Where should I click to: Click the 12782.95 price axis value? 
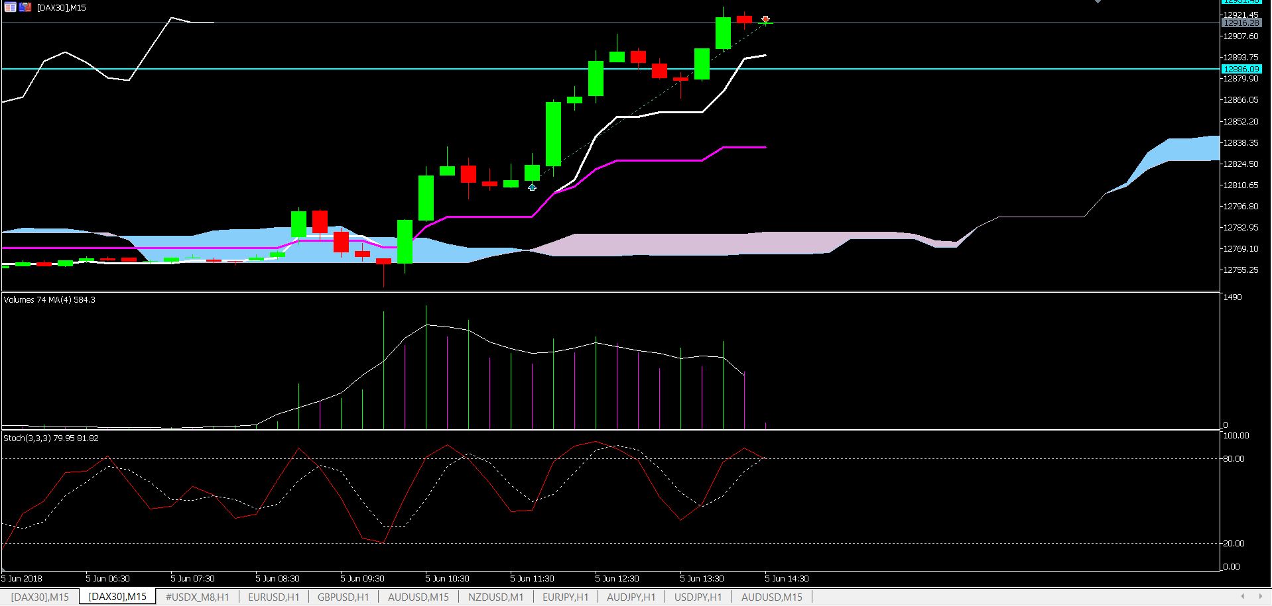coord(1241,228)
